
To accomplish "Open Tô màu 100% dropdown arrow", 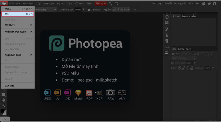I will coord(213,68).
